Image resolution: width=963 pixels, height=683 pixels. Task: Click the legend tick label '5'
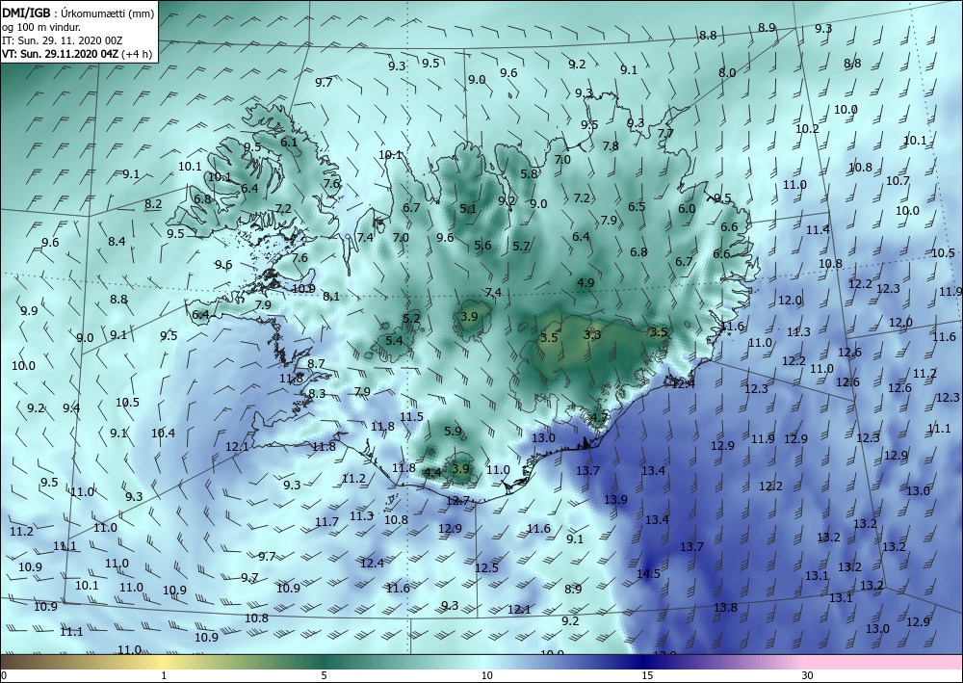pos(324,675)
